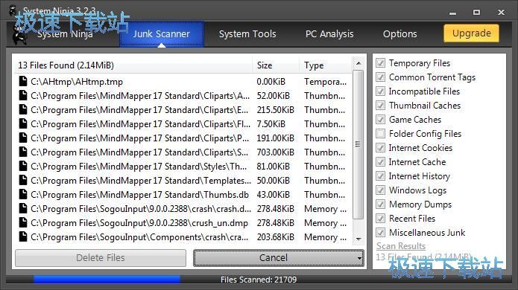Toggle Miscellaneous Junk checkbox

(x=381, y=233)
